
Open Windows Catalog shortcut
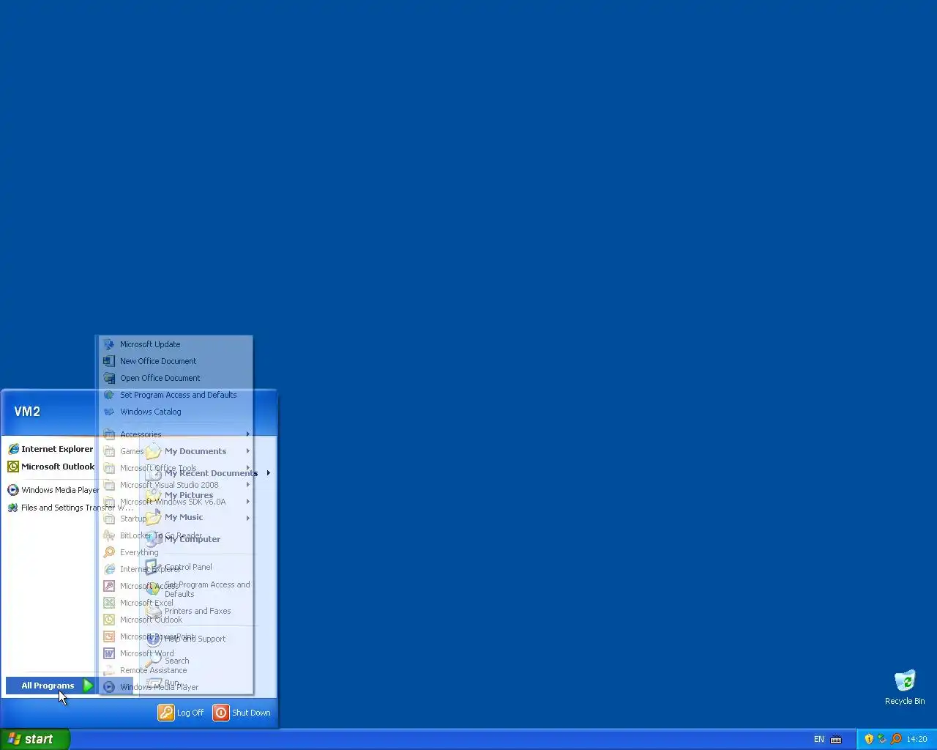176,412
